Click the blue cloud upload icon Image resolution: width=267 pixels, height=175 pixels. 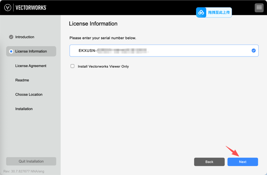[x=201, y=13]
